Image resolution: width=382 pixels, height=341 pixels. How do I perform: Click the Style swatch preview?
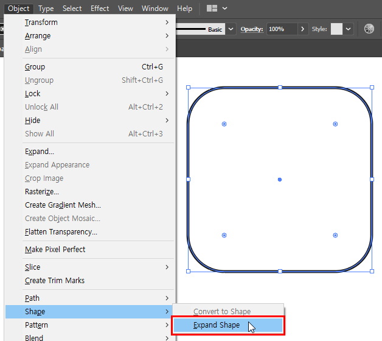[336, 29]
